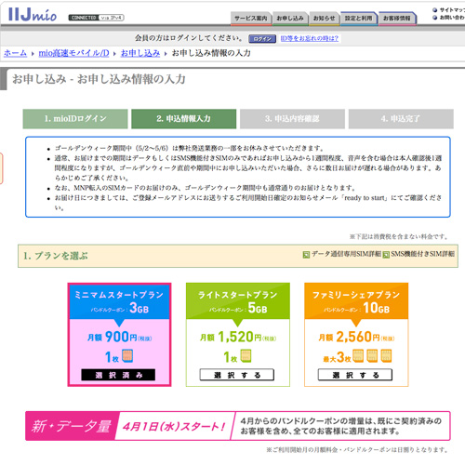Click the 新・データ量 banner

238,426
